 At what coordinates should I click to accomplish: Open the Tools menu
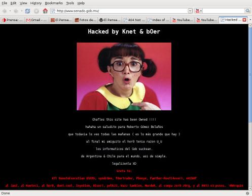(x=70, y=3)
